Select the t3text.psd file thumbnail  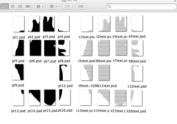[x=121, y=23]
